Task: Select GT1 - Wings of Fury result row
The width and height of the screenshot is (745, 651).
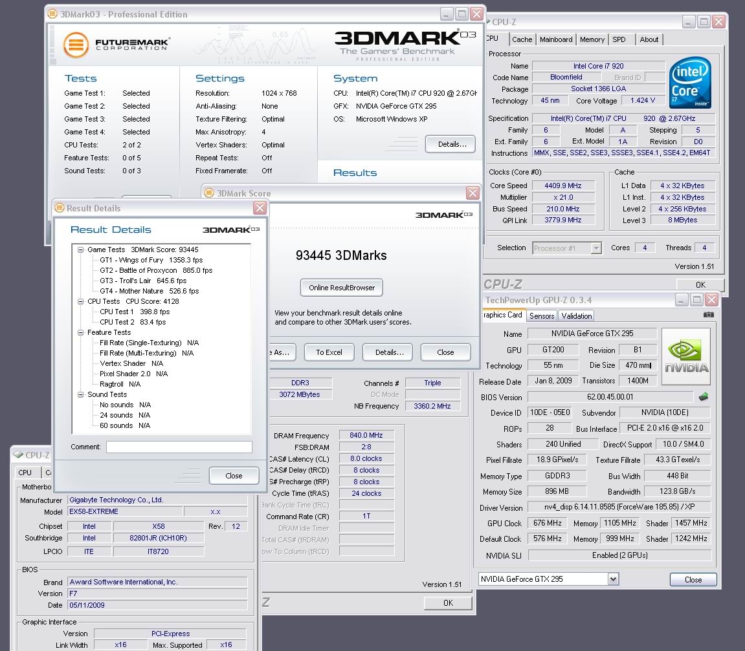Action: click(x=151, y=260)
